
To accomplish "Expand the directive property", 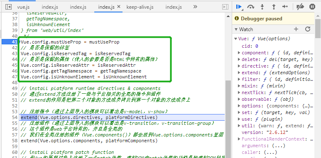I will (x=239, y=66).
